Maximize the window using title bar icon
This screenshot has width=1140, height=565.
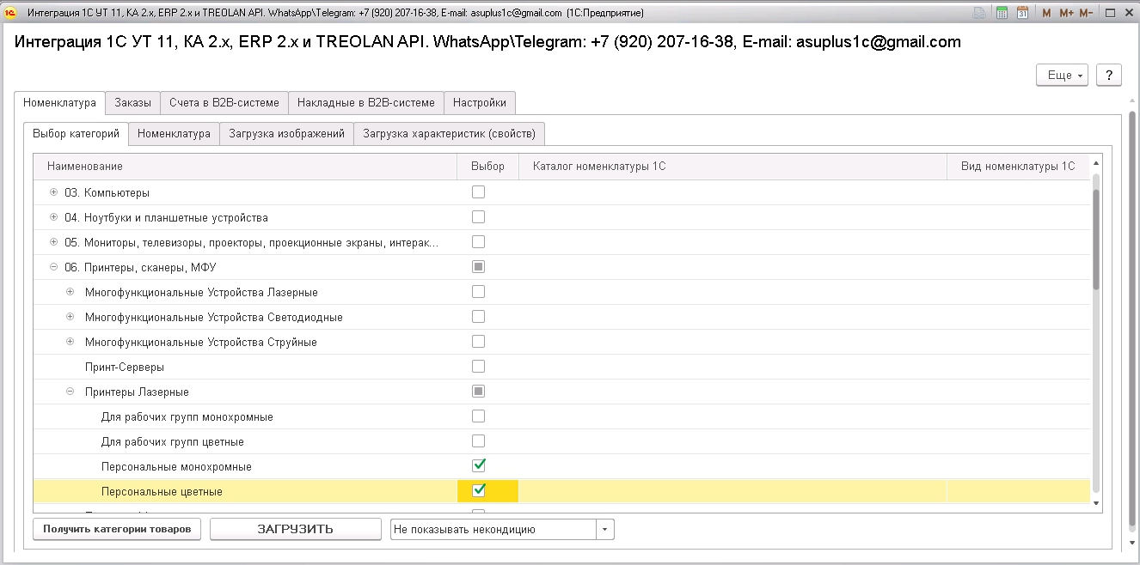click(1110, 13)
